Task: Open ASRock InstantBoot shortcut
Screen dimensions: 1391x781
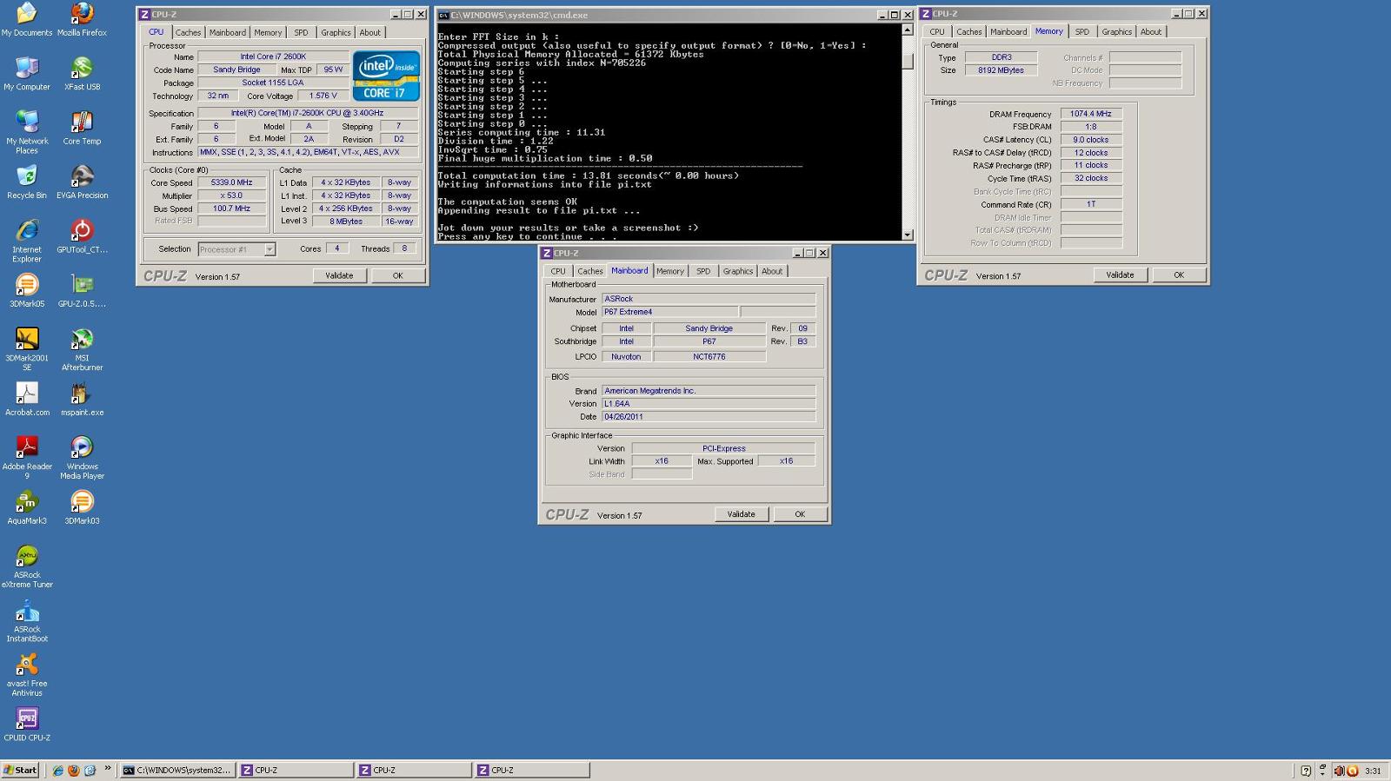Action: (26, 620)
